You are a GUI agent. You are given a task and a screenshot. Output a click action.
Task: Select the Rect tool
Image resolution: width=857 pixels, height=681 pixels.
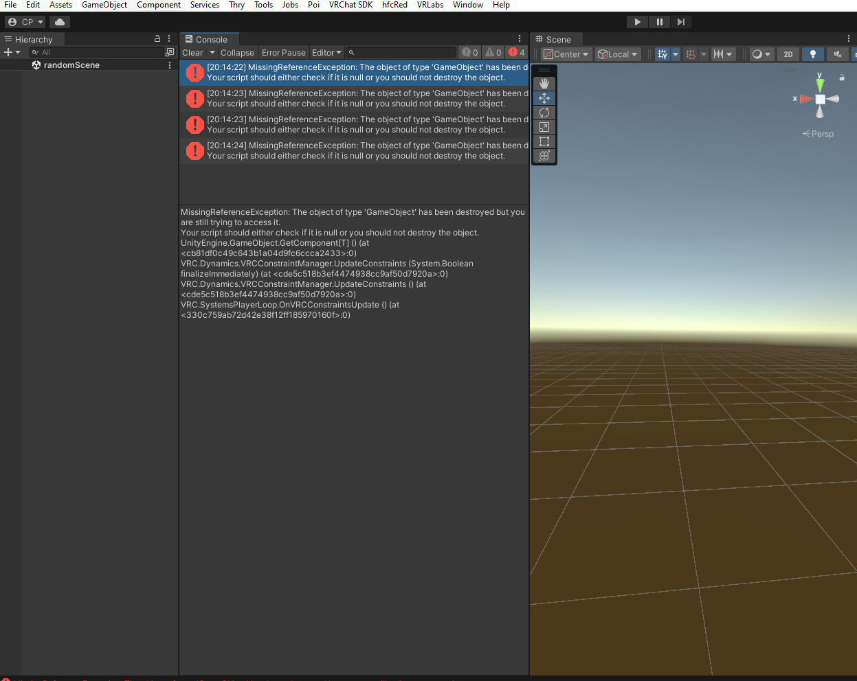(544, 141)
